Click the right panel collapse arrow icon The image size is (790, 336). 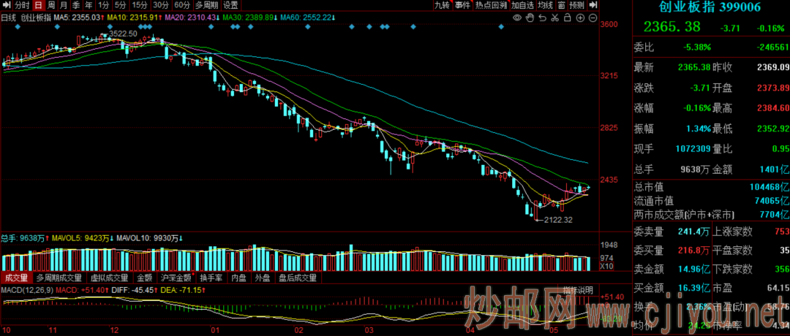[593, 6]
